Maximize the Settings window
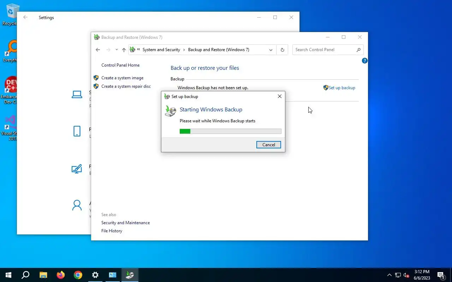This screenshot has height=282, width=452. tap(275, 17)
